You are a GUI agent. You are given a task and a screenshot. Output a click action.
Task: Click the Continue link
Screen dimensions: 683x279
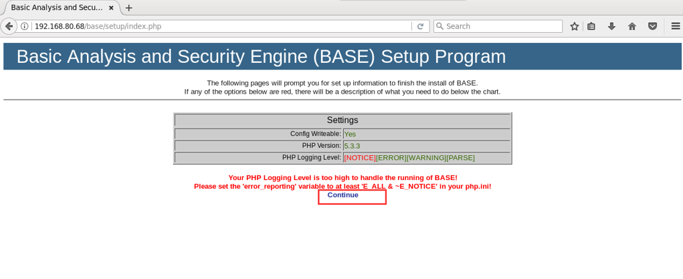(x=343, y=195)
